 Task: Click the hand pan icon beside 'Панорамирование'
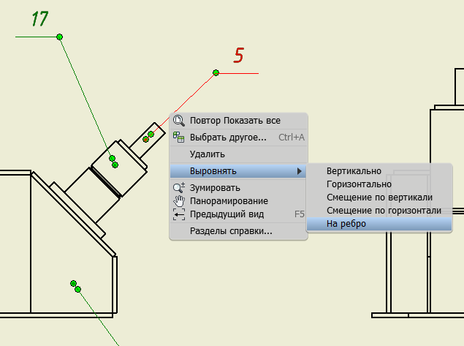[x=179, y=201]
